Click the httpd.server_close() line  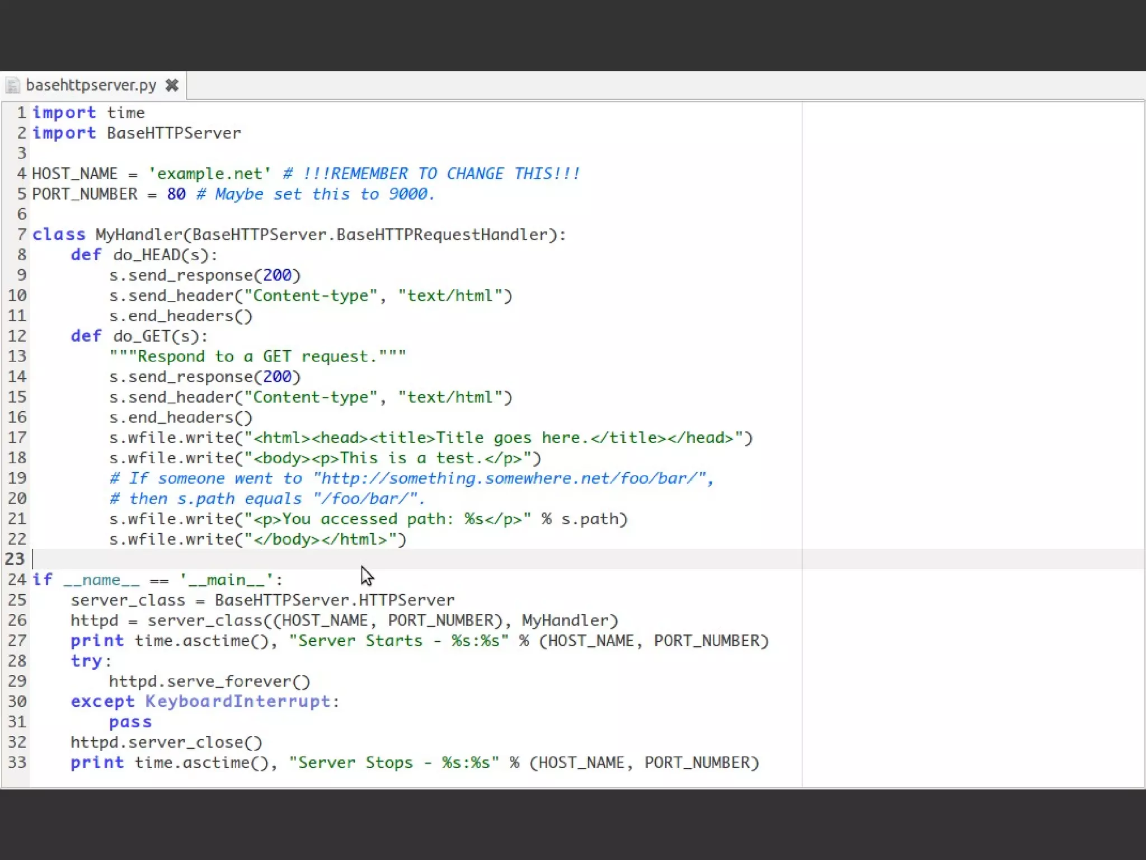[166, 742]
